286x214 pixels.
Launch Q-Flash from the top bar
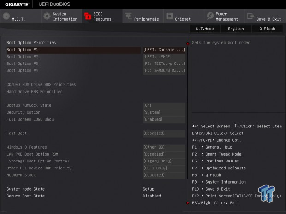click(x=267, y=29)
